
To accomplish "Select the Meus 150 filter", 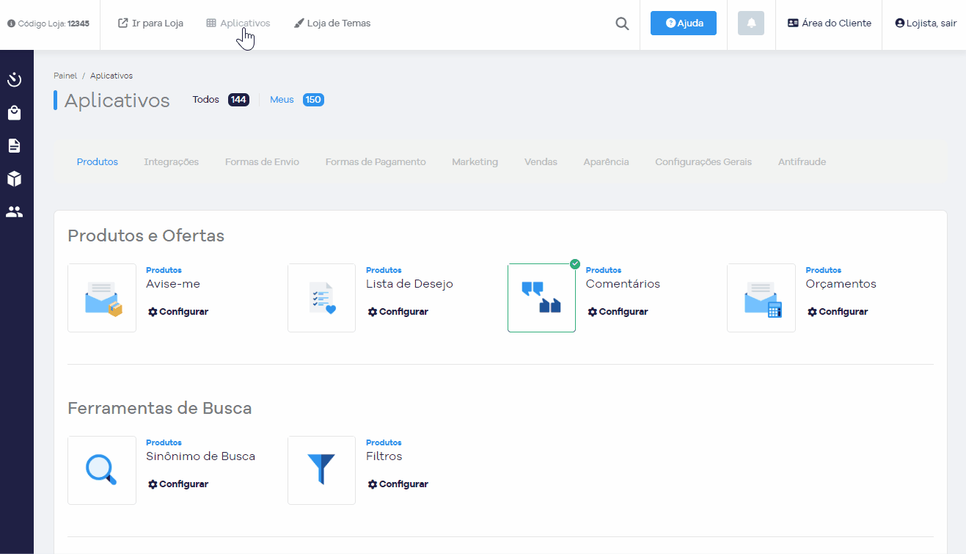I will (x=297, y=100).
